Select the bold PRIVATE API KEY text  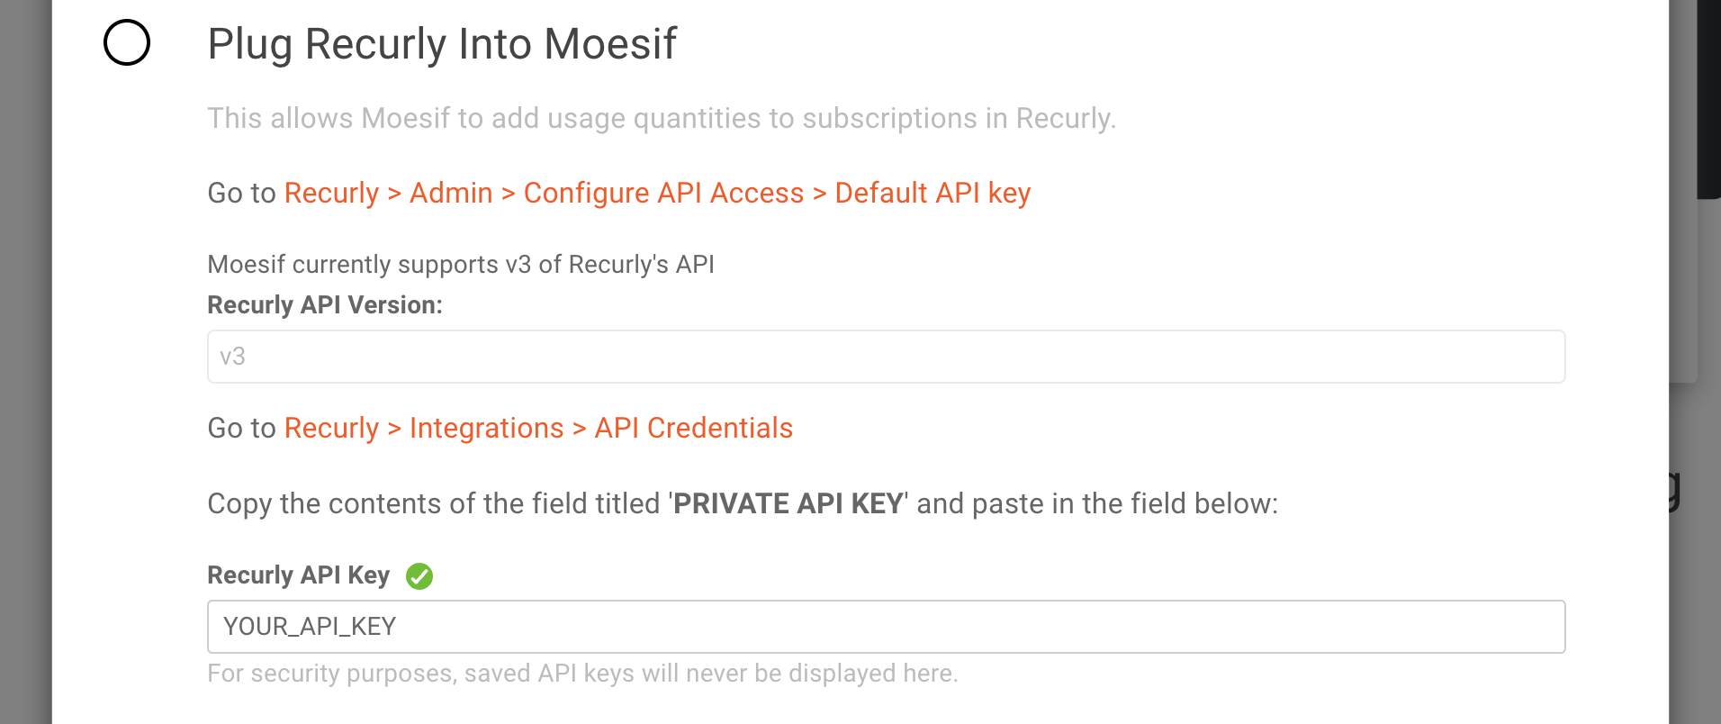pyautogui.click(x=788, y=503)
